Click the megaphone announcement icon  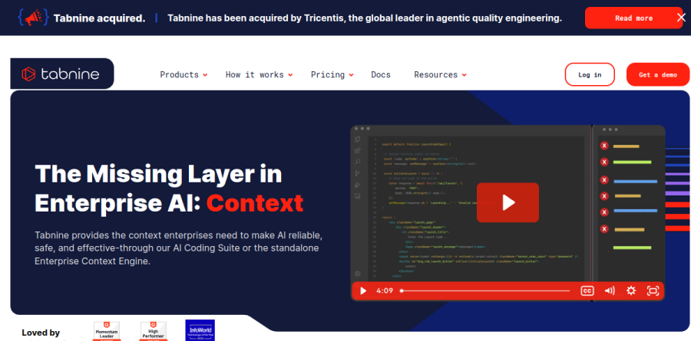(x=32, y=18)
